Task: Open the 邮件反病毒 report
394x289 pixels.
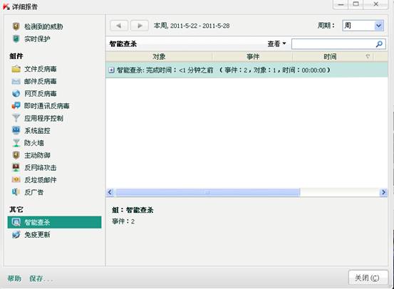Action: coord(40,81)
